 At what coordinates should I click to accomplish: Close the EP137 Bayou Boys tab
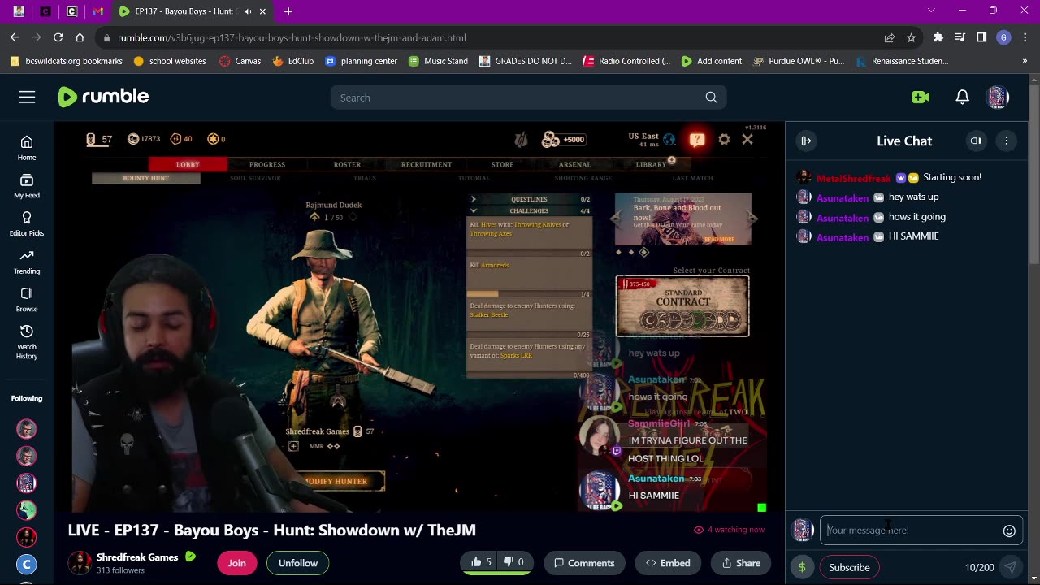coord(262,11)
